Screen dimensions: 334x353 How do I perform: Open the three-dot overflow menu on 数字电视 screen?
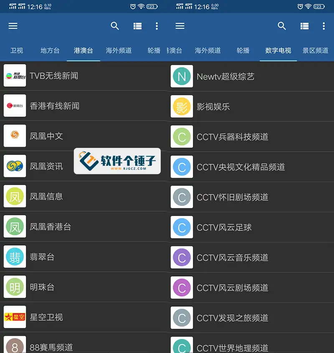(x=324, y=26)
